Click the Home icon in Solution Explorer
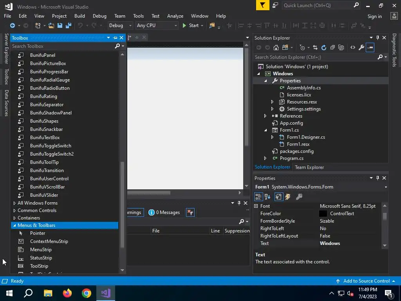Screen dimensions: 401x301 pyautogui.click(x=276, y=47)
